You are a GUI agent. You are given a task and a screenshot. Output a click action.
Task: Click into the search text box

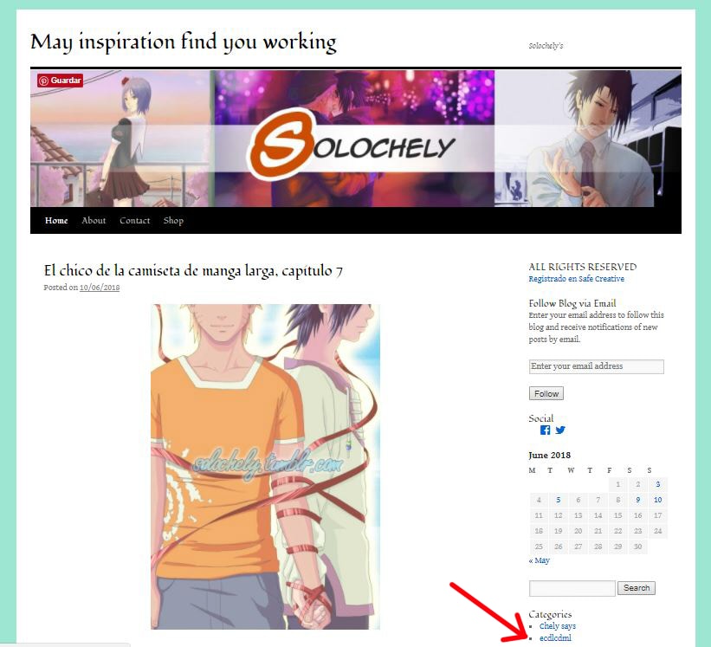(x=572, y=588)
